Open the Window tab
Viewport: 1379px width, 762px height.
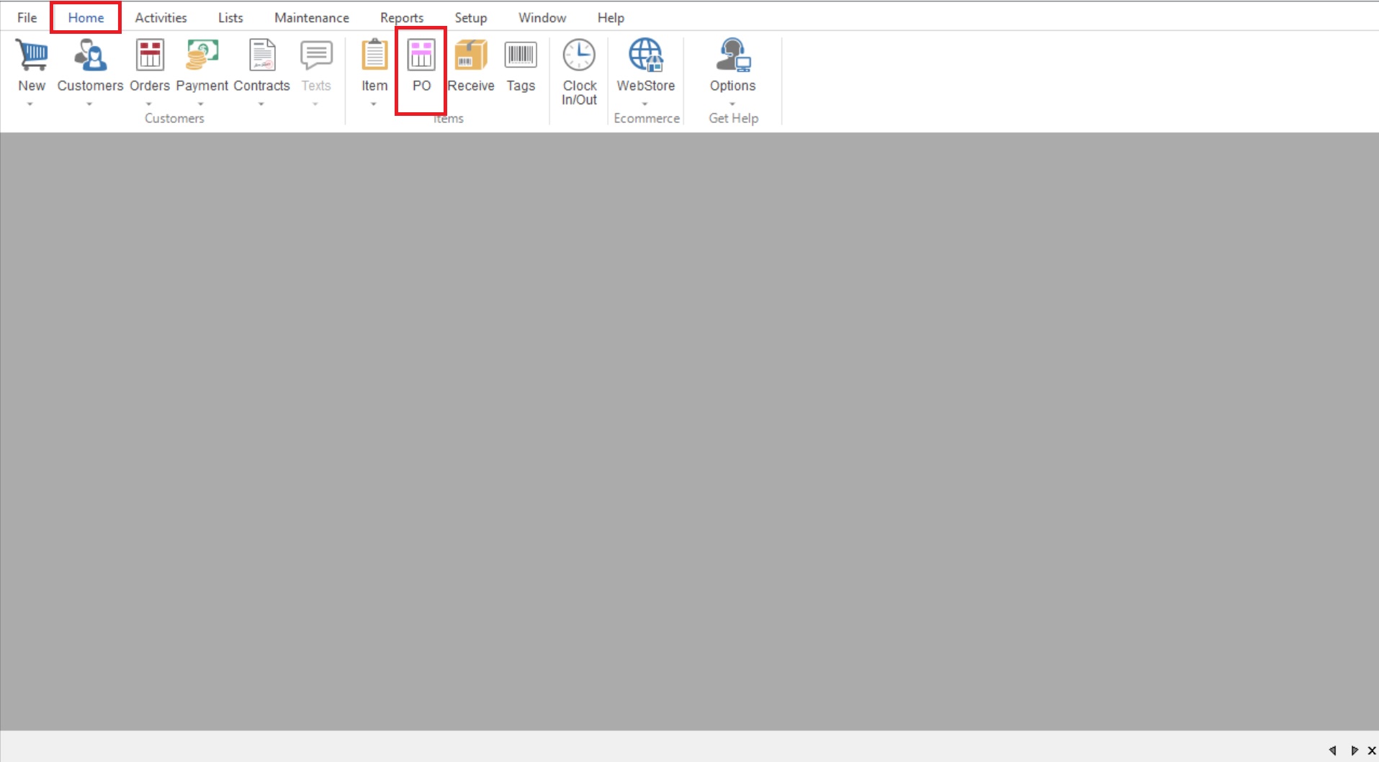[x=542, y=17]
